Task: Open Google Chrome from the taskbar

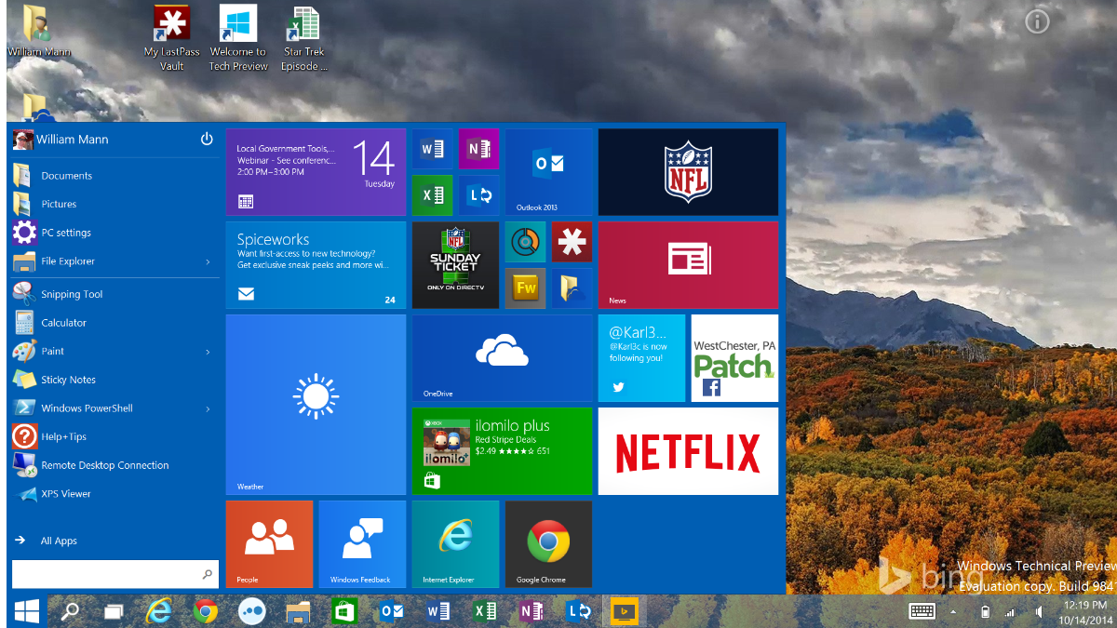Action: pyautogui.click(x=206, y=611)
